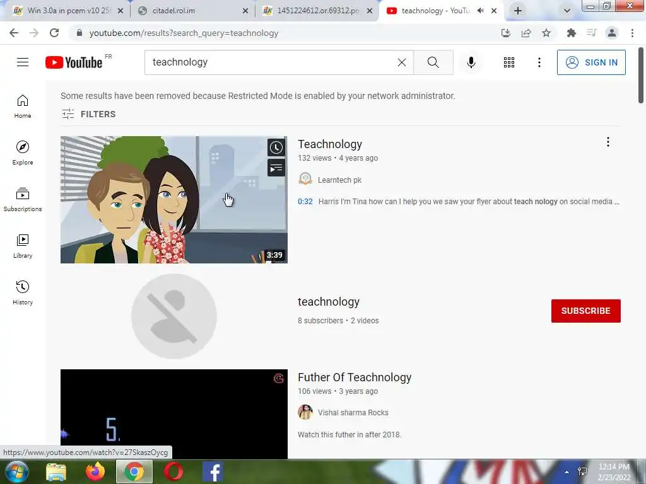646x484 pixels.
Task: Go to YouTube home via logo
Action: [x=74, y=62]
